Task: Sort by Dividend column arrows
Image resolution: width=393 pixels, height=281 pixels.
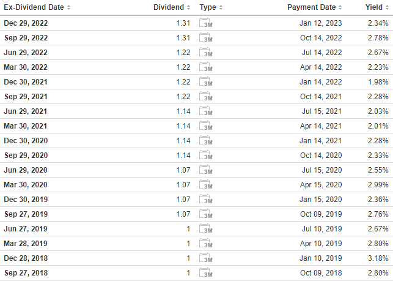Action: point(188,7)
